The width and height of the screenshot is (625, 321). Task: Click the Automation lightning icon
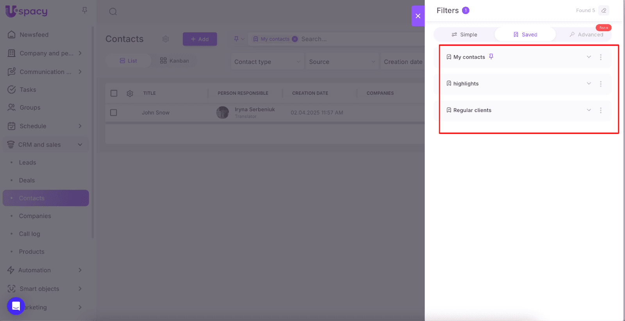coord(11,270)
